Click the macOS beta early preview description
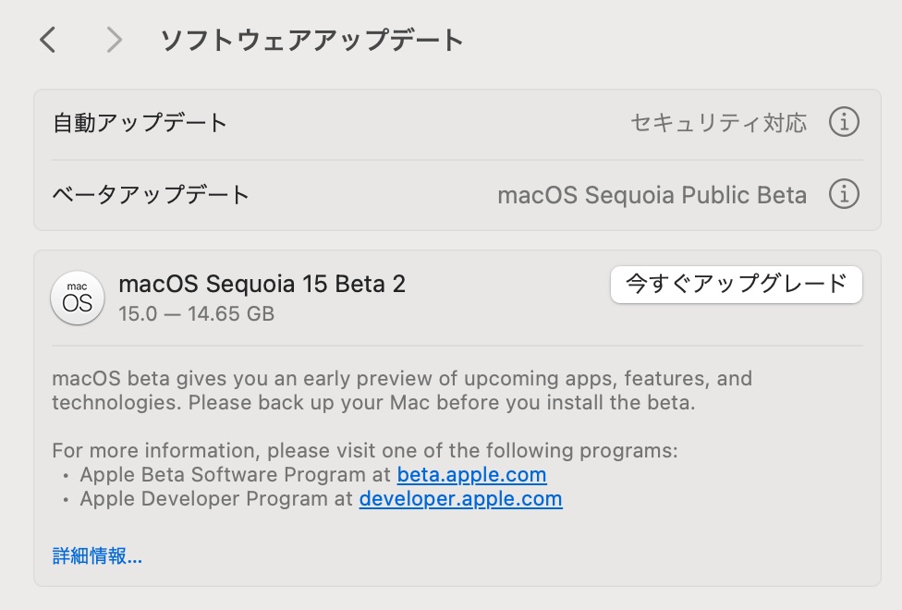The width and height of the screenshot is (902, 610). [x=402, y=390]
